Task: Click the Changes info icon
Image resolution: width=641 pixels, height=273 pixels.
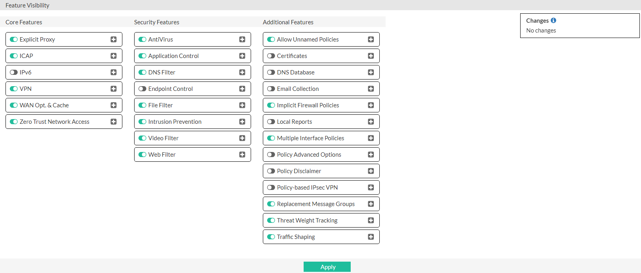Action: pos(553,20)
